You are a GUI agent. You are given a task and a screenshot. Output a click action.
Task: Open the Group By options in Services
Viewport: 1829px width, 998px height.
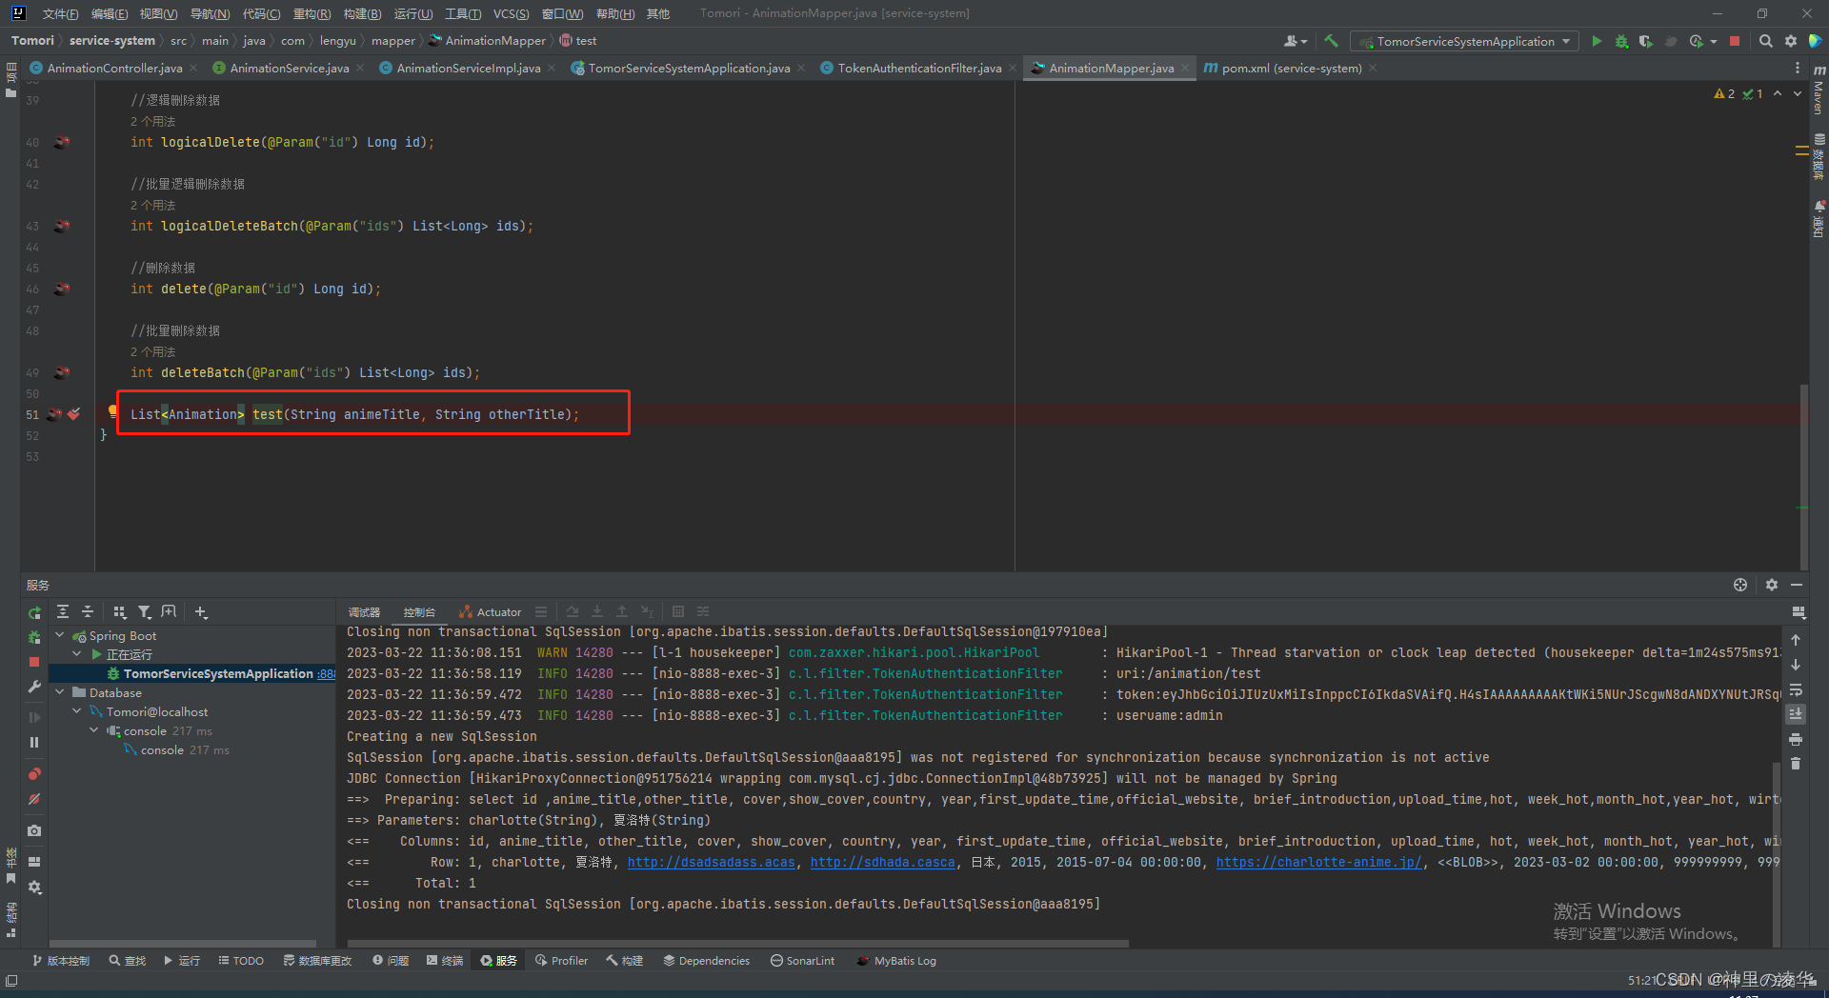(119, 612)
